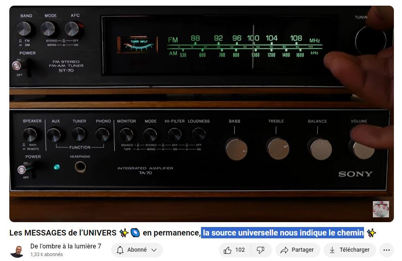The image size is (402, 261).
Task: Open the channel watermark thumbnail on the video
Action: 381,209
